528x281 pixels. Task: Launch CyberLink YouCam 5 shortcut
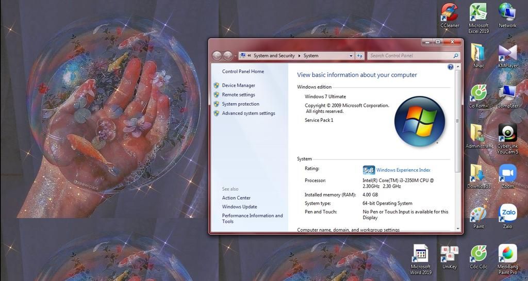(x=507, y=139)
